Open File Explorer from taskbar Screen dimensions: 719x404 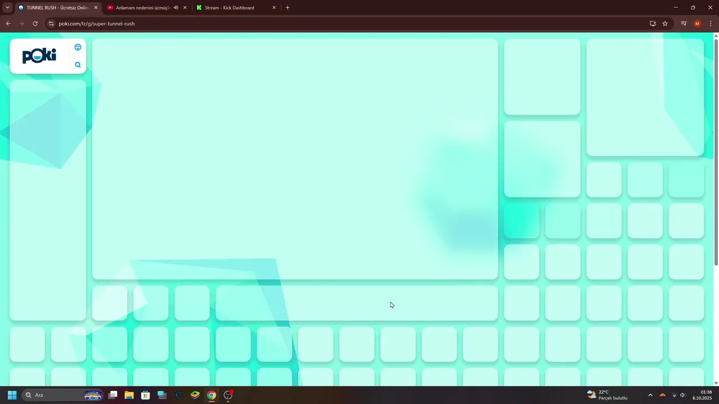tap(129, 395)
